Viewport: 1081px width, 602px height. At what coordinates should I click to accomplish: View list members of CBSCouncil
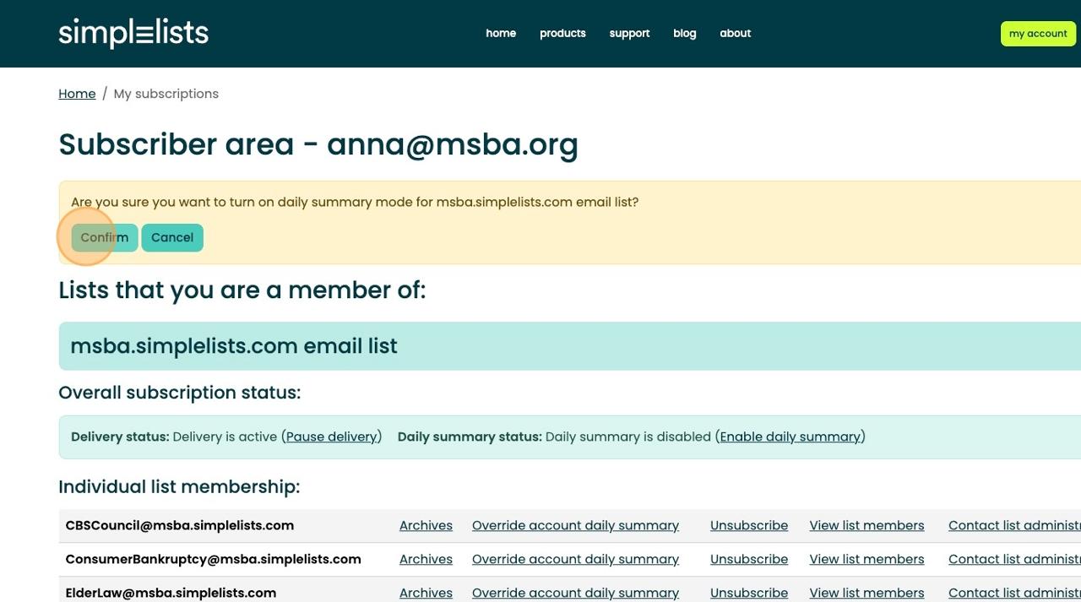coord(866,525)
